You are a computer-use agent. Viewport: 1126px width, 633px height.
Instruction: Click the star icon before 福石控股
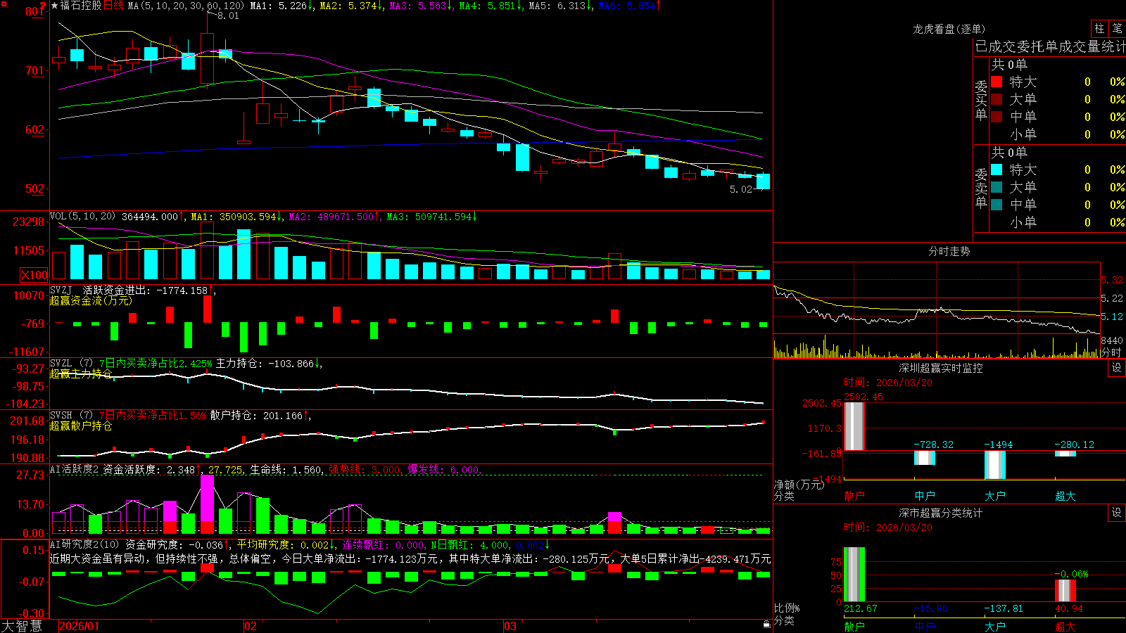(x=54, y=6)
